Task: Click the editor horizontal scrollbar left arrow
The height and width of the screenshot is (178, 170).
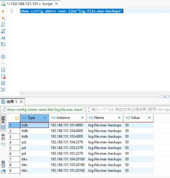Action: [x=22, y=93]
